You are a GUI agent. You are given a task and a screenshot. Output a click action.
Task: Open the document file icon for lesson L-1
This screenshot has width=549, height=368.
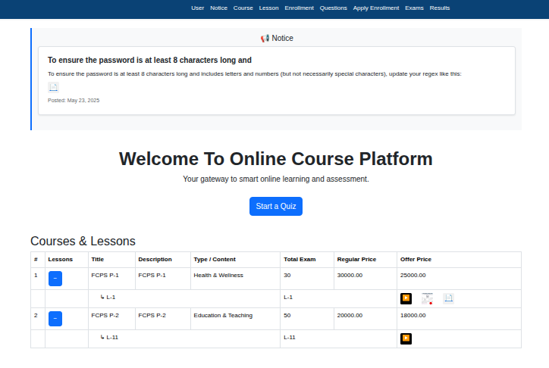(x=448, y=298)
